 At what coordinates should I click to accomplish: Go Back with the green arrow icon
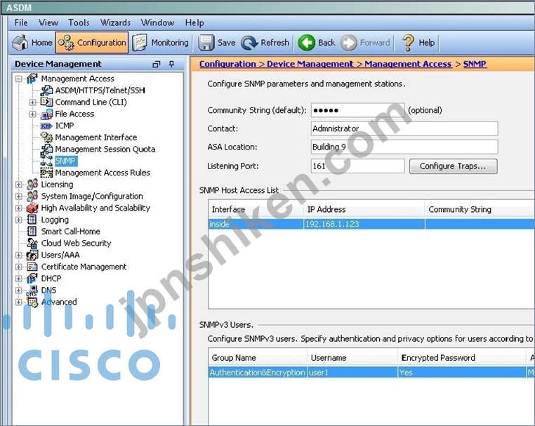pos(306,43)
